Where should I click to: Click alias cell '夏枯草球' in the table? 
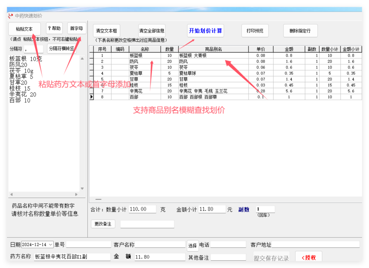[x=213, y=73]
